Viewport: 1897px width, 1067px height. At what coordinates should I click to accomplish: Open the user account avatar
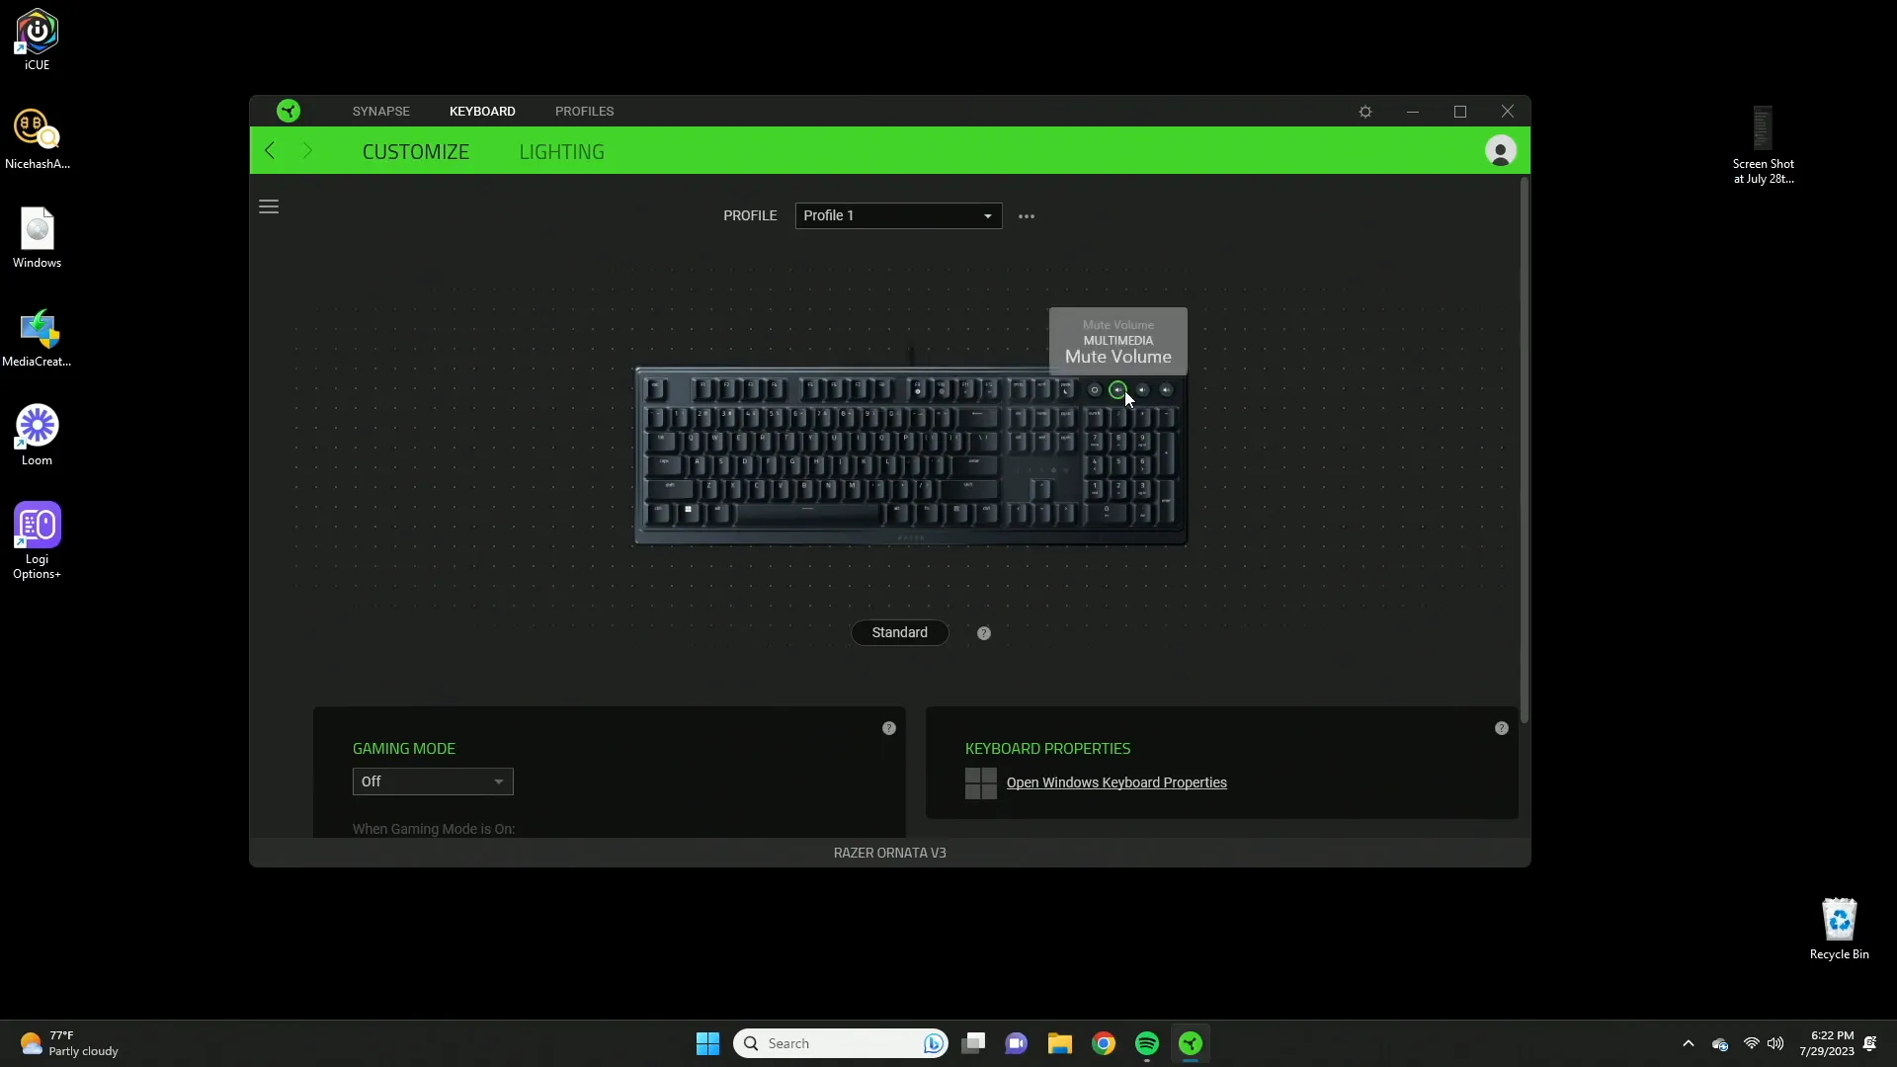click(x=1500, y=150)
